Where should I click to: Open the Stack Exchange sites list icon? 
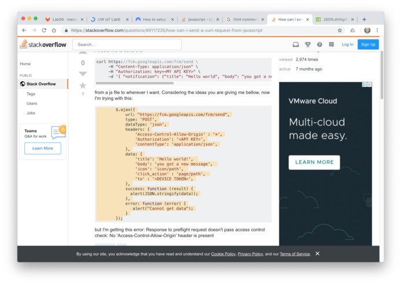331,44
